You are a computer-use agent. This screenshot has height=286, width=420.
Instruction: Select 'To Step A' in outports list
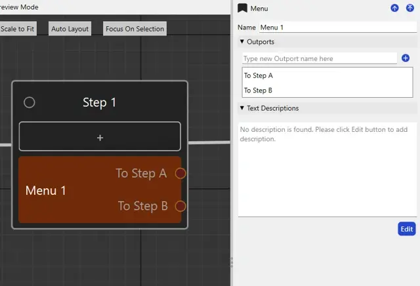pyautogui.click(x=327, y=75)
